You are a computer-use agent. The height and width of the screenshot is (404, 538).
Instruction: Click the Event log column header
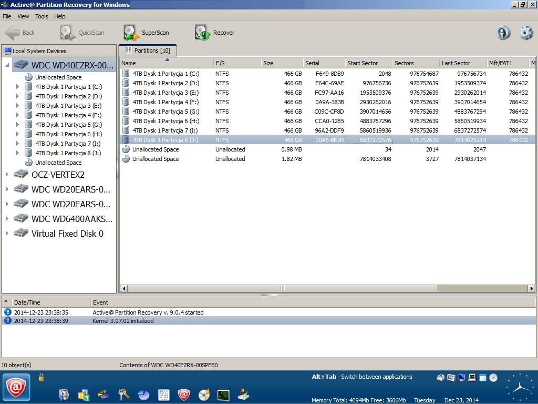click(313, 302)
